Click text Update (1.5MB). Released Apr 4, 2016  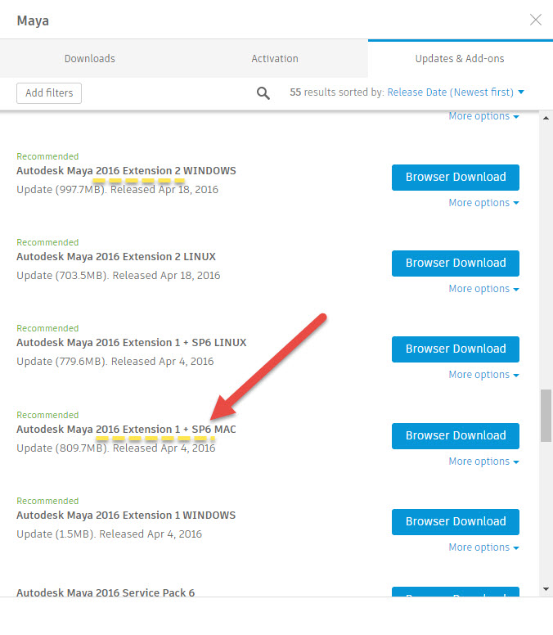109,534
